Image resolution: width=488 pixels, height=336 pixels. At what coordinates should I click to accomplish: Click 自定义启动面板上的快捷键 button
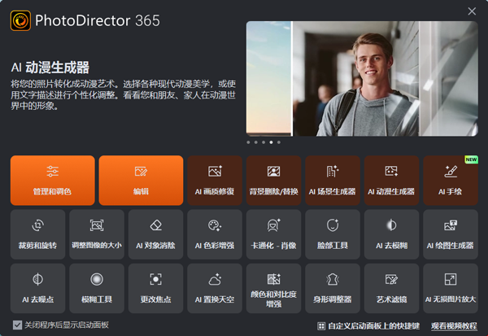368,326
